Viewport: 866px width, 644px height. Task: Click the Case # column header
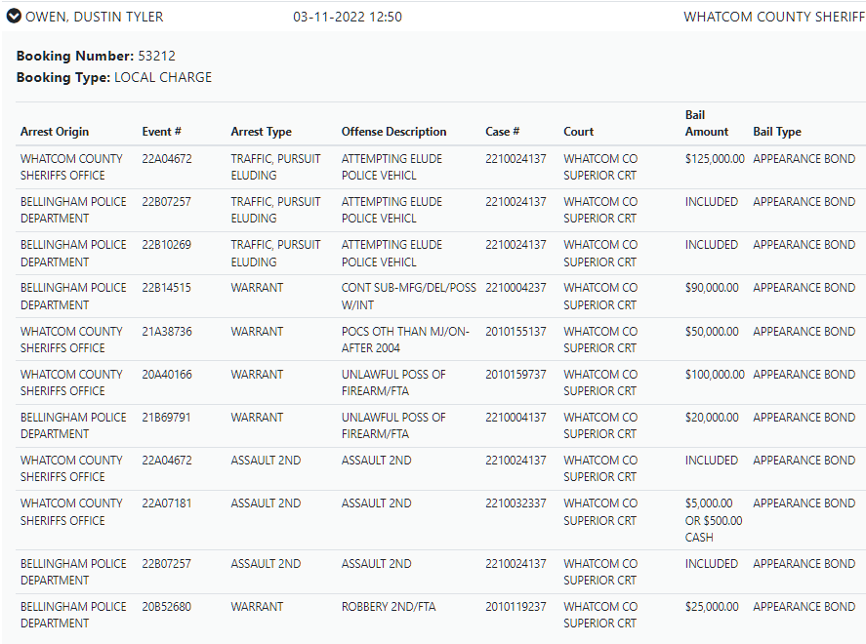[x=502, y=132]
